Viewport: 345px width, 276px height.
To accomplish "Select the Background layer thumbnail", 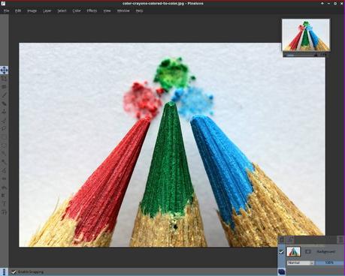I will pyautogui.click(x=293, y=251).
